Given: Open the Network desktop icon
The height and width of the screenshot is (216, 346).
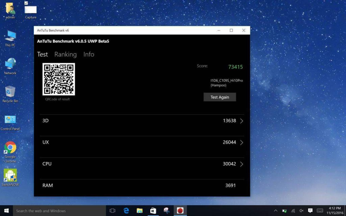Looking at the screenshot, I should 10,66.
